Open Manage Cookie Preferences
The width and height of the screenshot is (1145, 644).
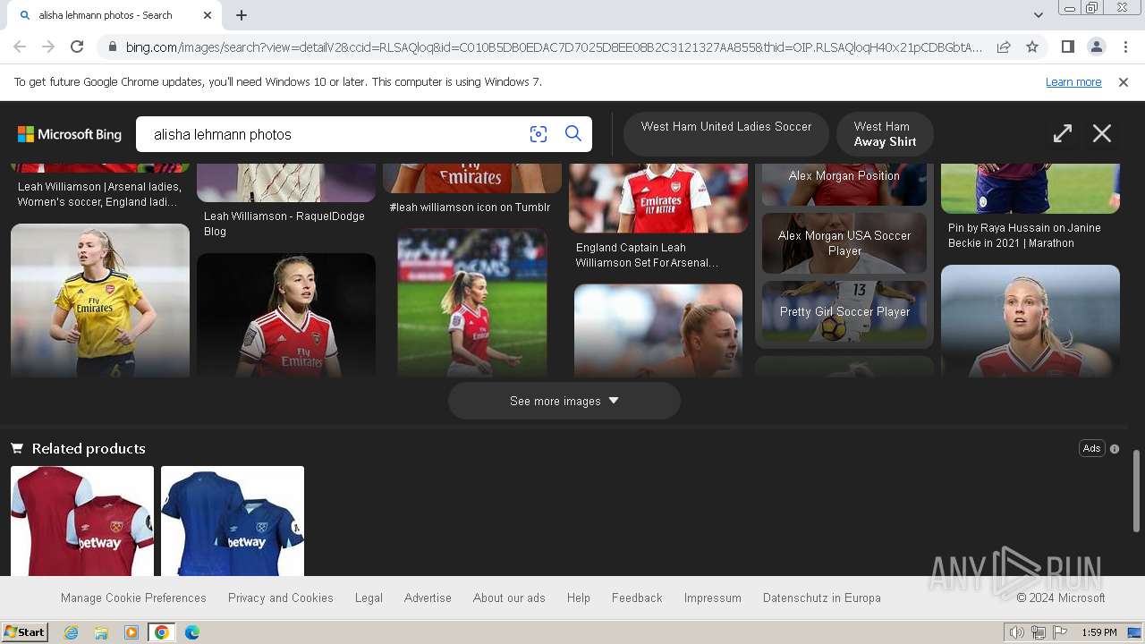point(133,597)
